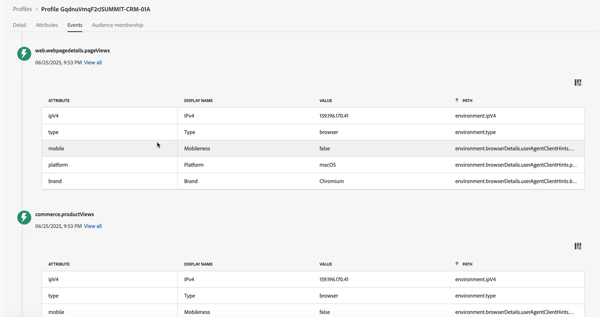The width and height of the screenshot is (600, 317).
Task: Click environment.ipV4 path in pageViews table
Action: [475, 116]
